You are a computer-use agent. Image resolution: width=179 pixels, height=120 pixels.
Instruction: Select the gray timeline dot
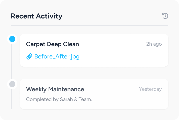point(12,84)
